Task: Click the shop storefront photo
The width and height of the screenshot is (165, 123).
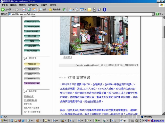Action: tap(94, 36)
